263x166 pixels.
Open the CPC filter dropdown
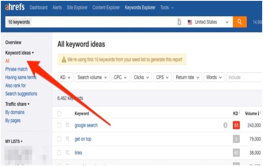pos(120,77)
